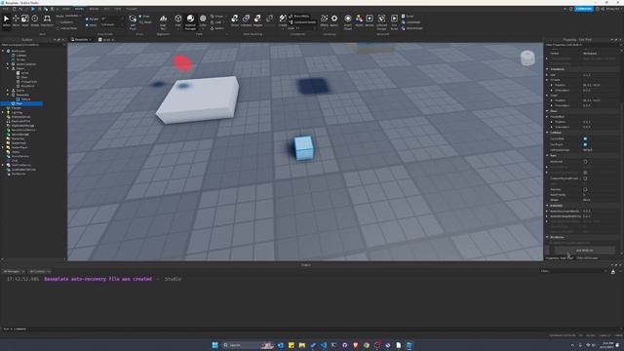Choose the Scale tool in the ribbon
624x351 pixels.
tap(25, 20)
